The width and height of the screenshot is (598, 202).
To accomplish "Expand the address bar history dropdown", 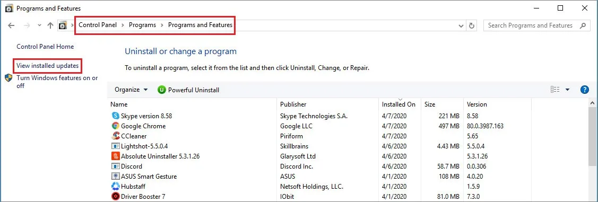I will [461, 25].
